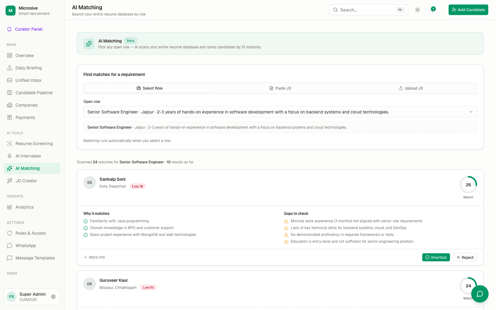
Task: Open the Analytics chart icon
Action: pos(10,207)
